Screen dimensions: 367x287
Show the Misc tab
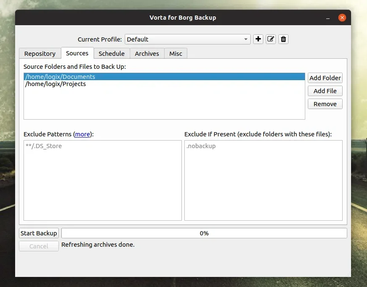(176, 53)
